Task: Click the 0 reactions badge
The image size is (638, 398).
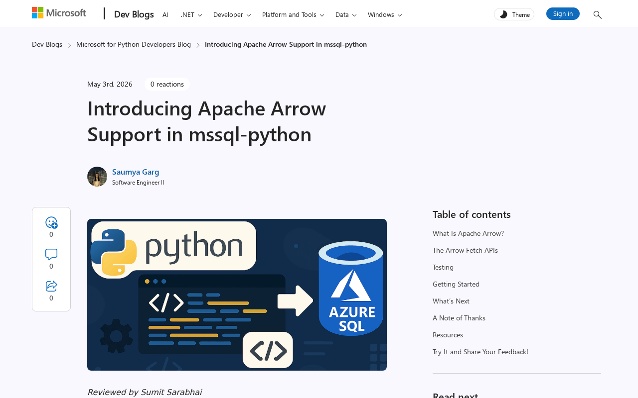Action: coord(167,84)
